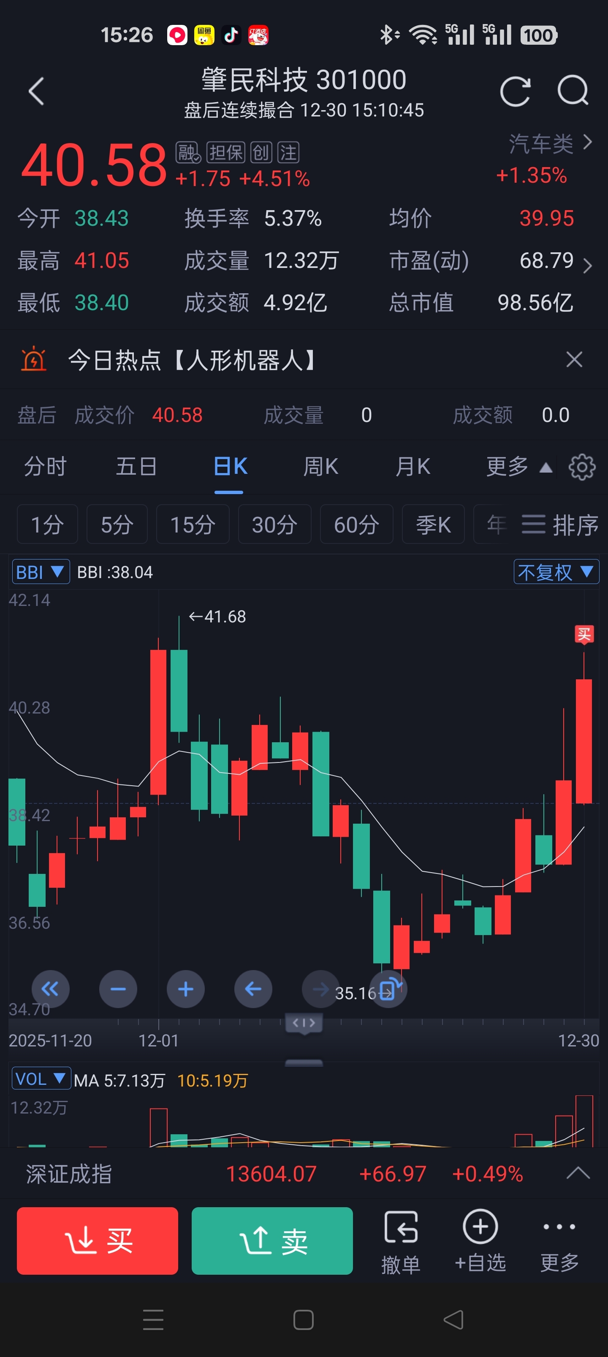
Task: Tap the green 卖 sell button
Action: [272, 1241]
